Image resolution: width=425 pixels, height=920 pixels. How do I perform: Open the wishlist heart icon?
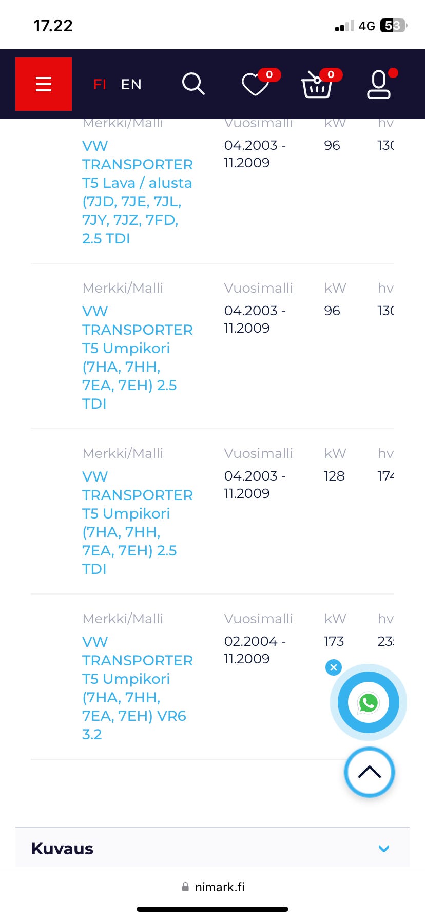click(x=255, y=85)
